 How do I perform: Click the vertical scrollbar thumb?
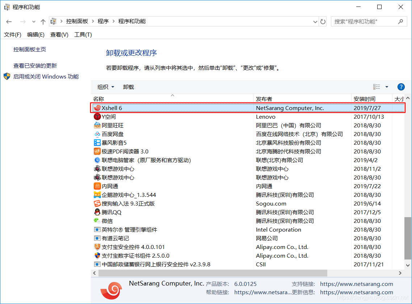click(408, 238)
